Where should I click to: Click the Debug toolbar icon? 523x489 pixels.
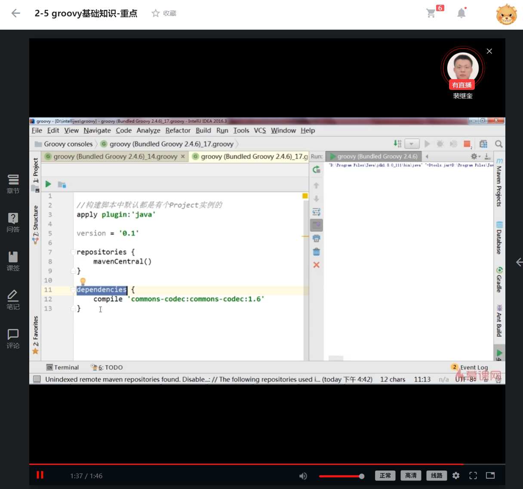point(440,144)
